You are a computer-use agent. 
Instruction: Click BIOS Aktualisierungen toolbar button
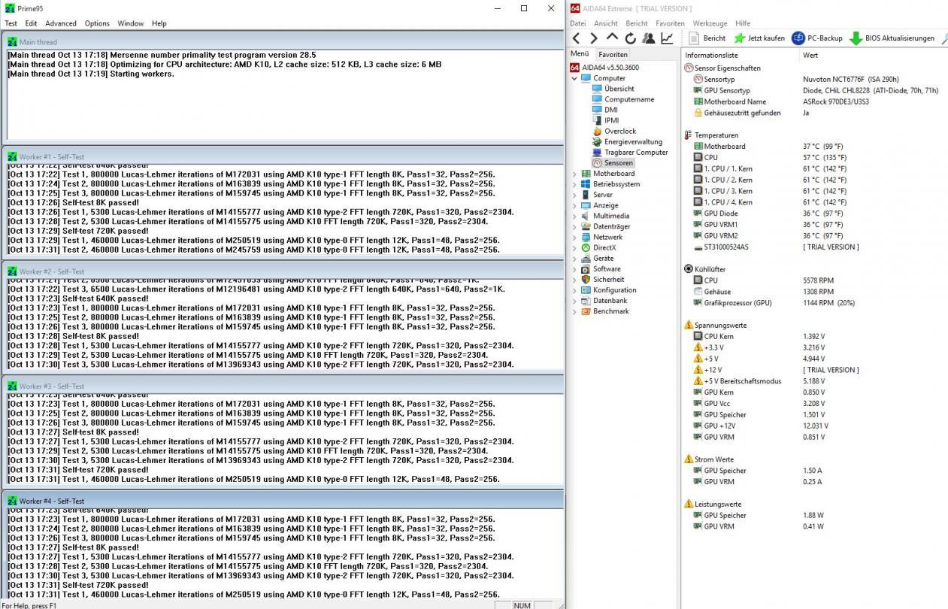pyautogui.click(x=892, y=38)
